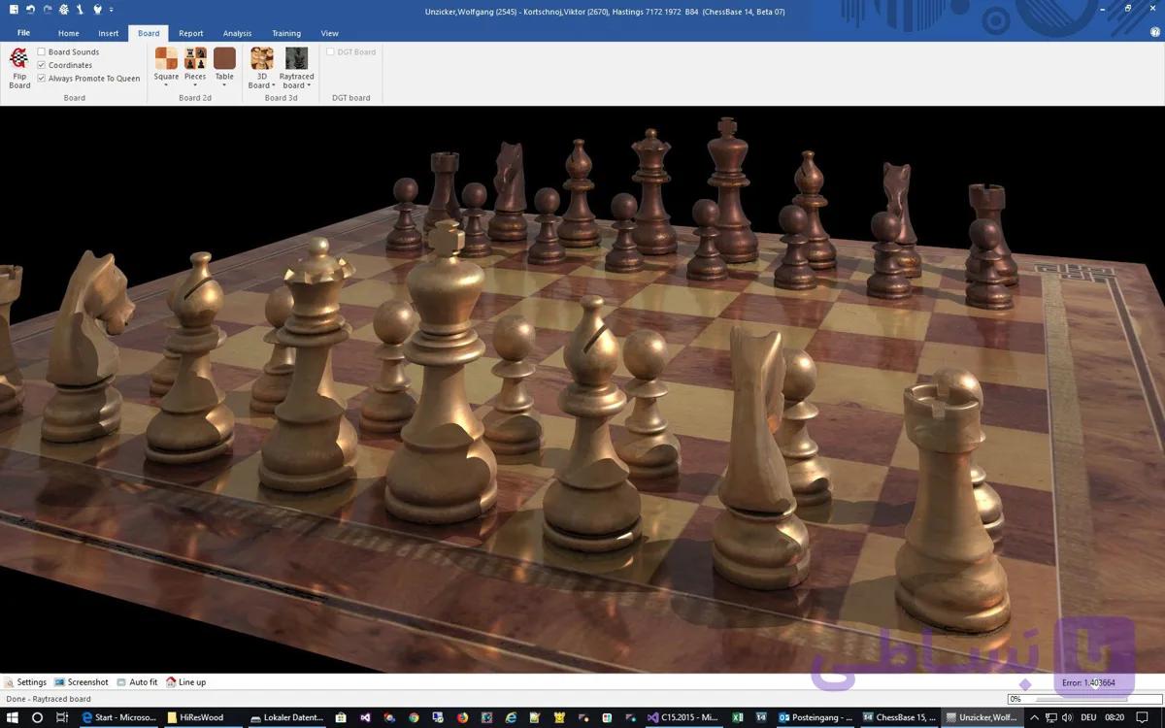The height and width of the screenshot is (728, 1165).
Task: Click the 'Done - Raytraced board' status text
Action: click(49, 699)
